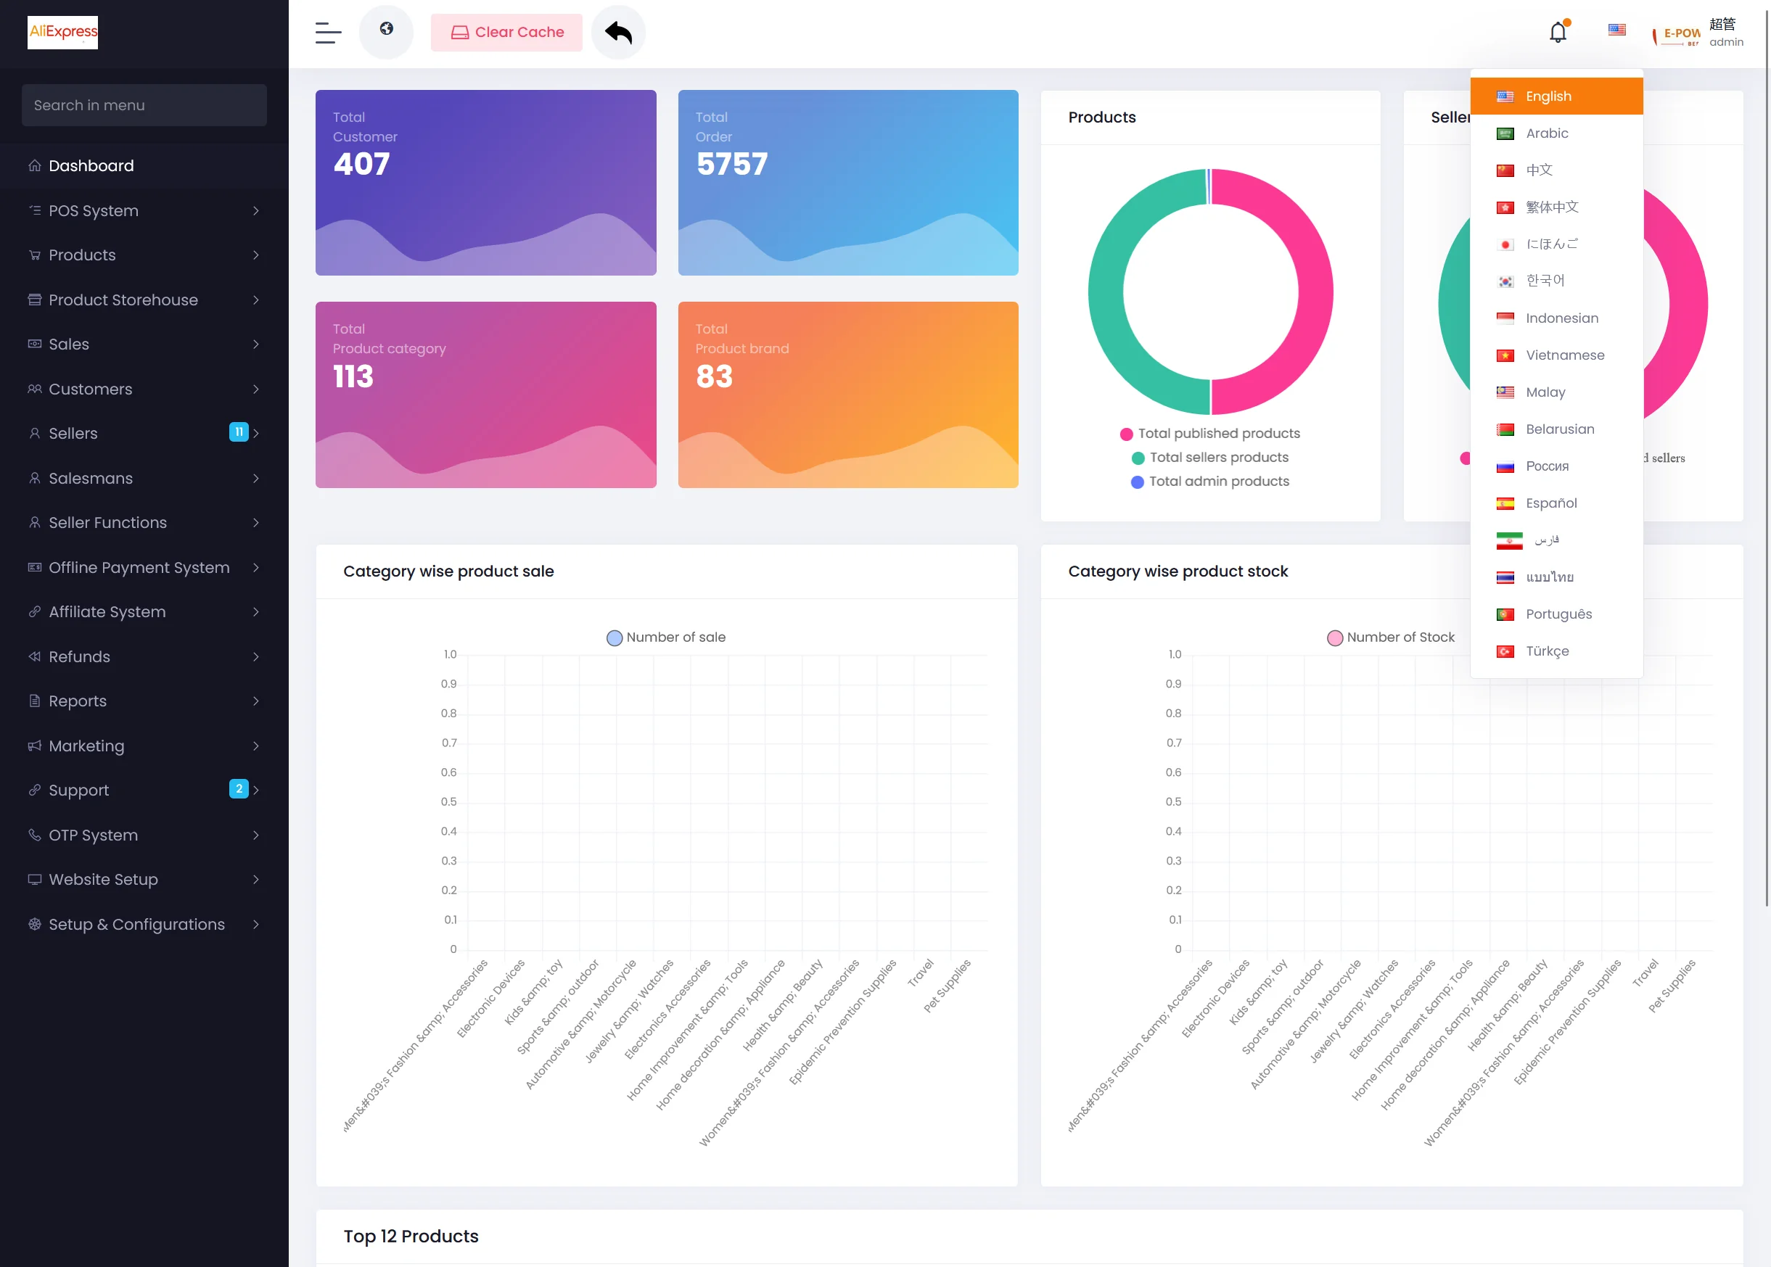The image size is (1771, 1267).
Task: Open the notifications bell
Action: click(x=1558, y=32)
